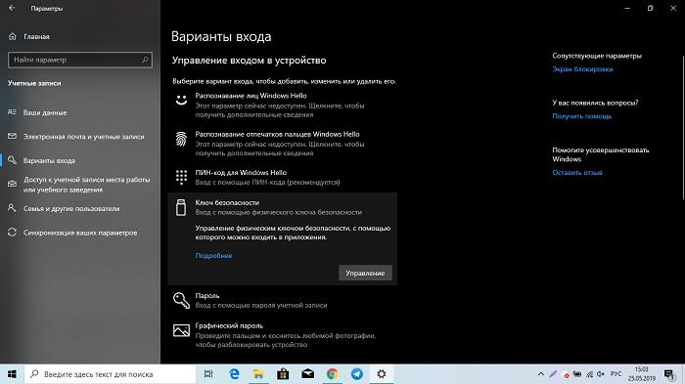The height and width of the screenshot is (384, 685).
Task: Open File Explorer from taskbar
Action: pos(258,374)
